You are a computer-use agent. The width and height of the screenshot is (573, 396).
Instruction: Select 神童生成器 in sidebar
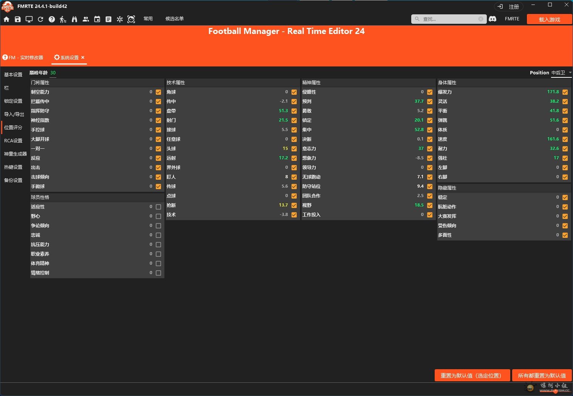(15, 154)
